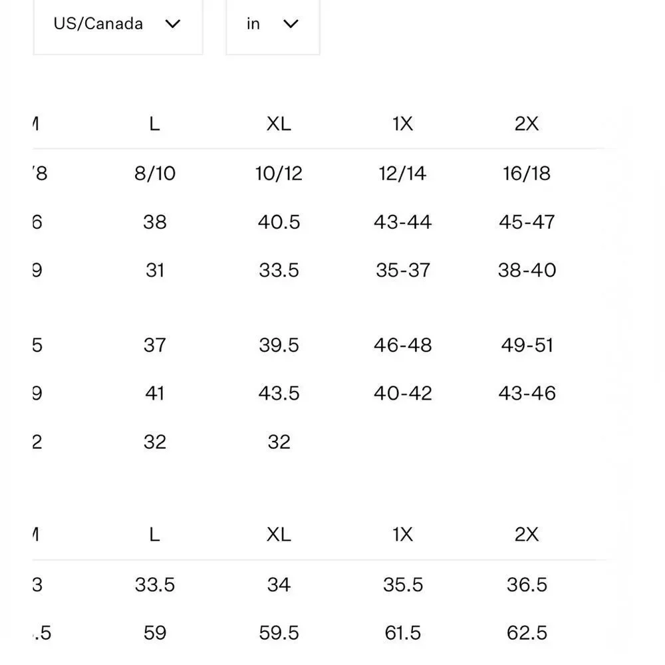The height and width of the screenshot is (665, 665).
Task: Open the US/Canada region dropdown
Action: pyautogui.click(x=118, y=25)
